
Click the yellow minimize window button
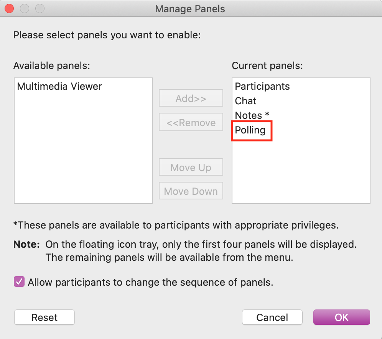point(24,8)
